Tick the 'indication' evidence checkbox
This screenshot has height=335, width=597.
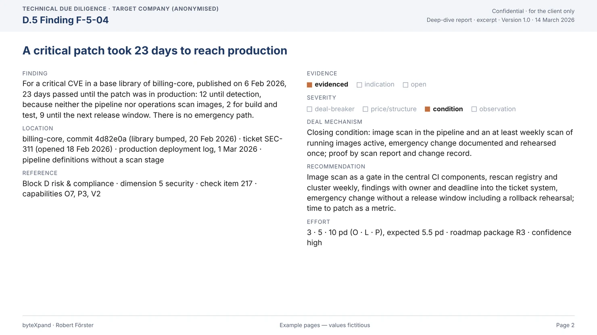(x=359, y=85)
